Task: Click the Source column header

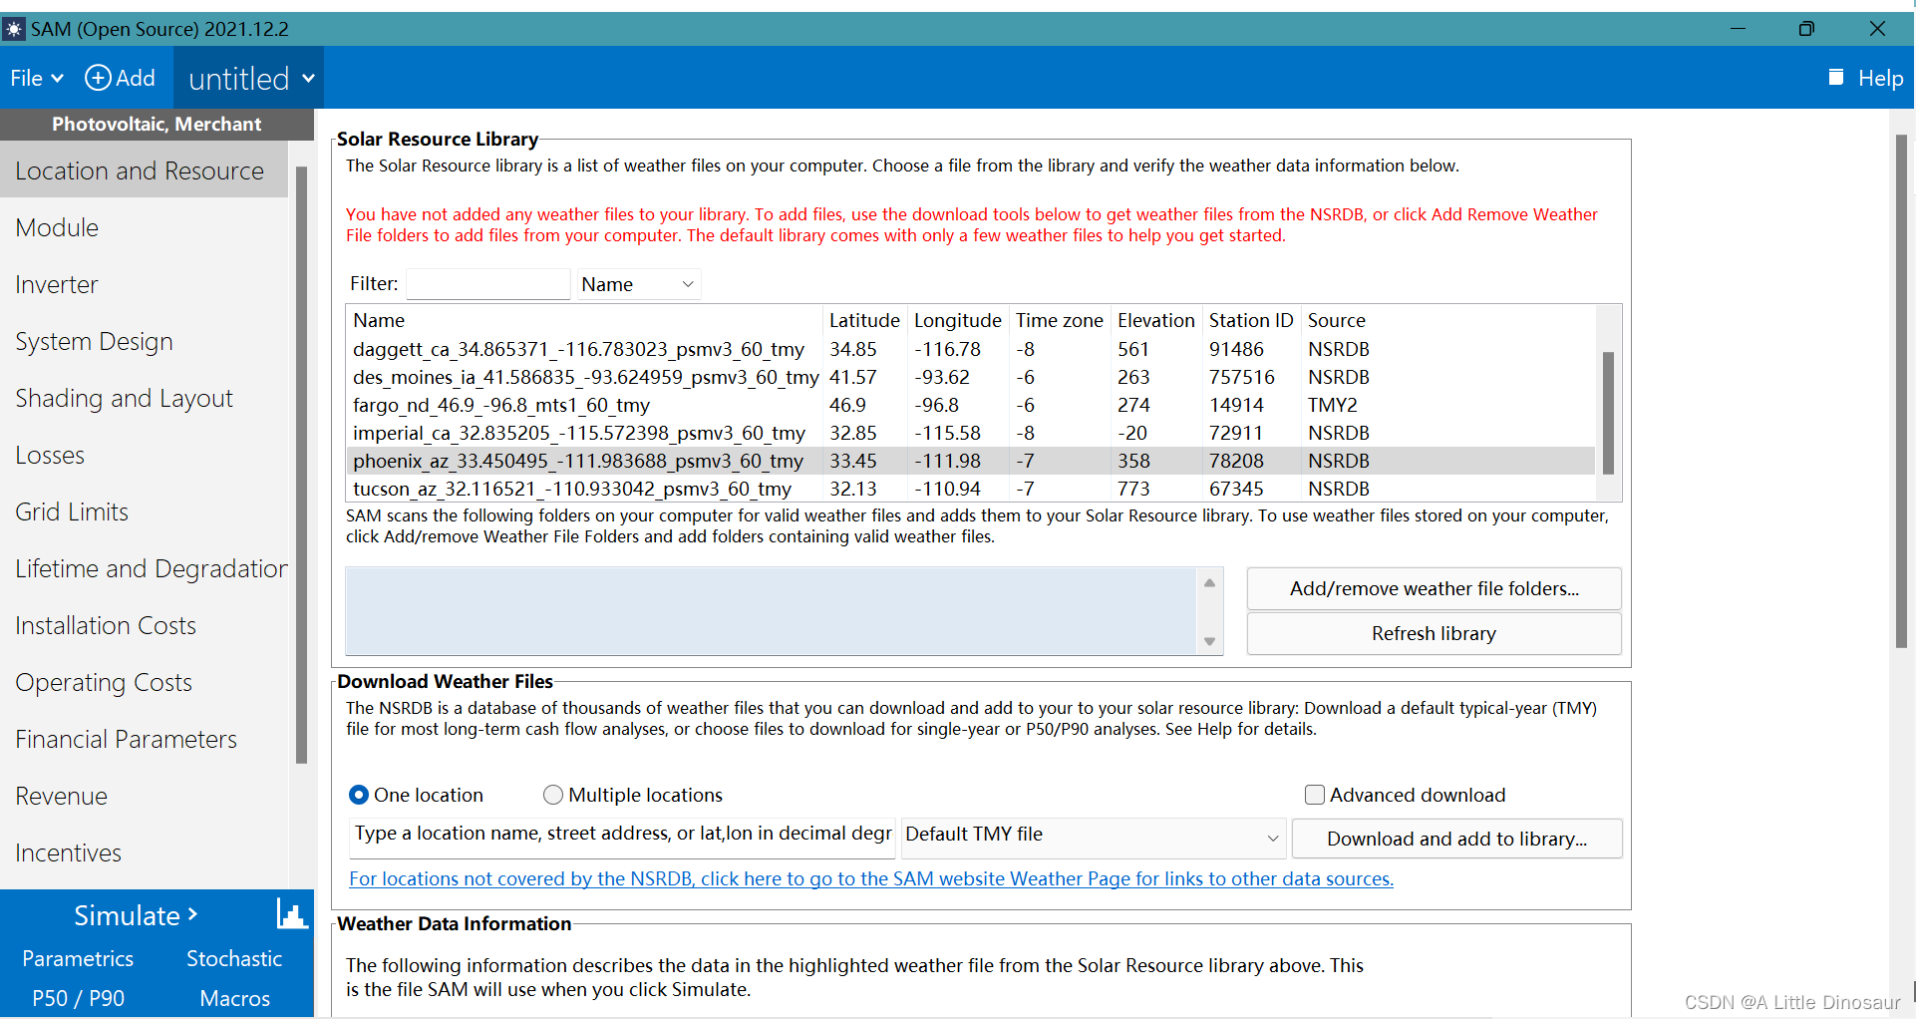Action: pyautogui.click(x=1337, y=320)
